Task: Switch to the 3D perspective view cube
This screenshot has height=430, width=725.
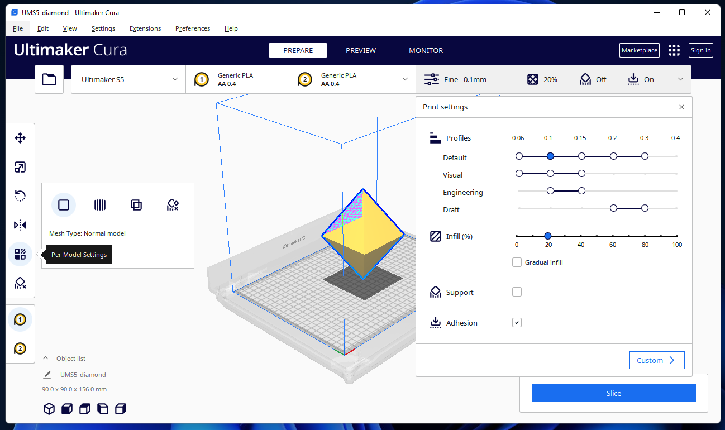Action: 49,409
